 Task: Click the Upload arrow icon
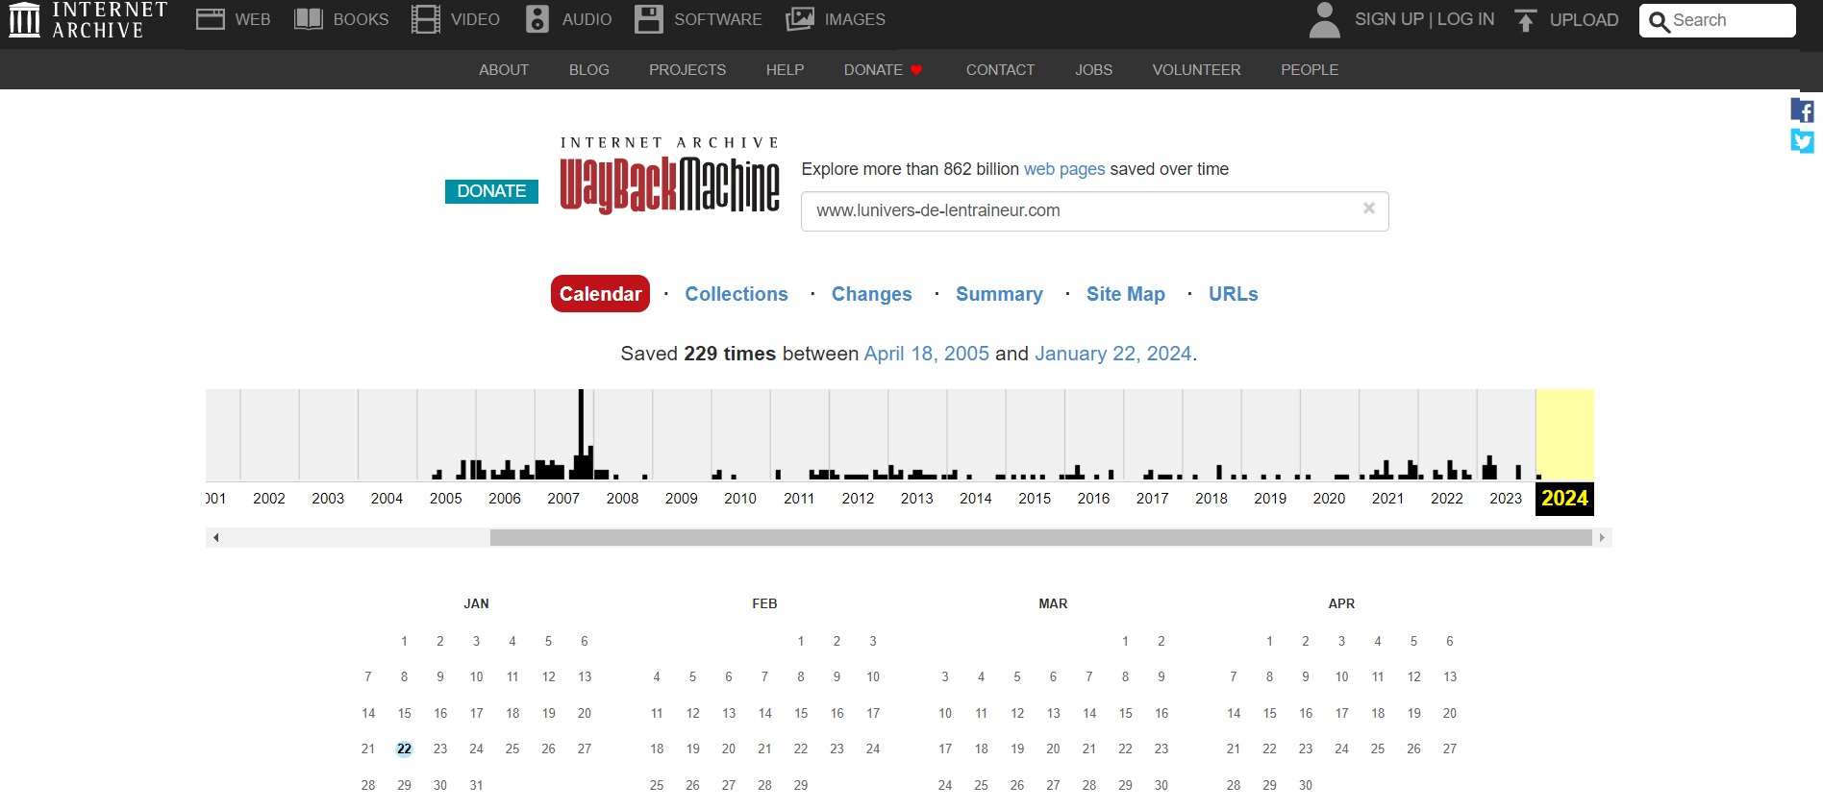click(1525, 20)
